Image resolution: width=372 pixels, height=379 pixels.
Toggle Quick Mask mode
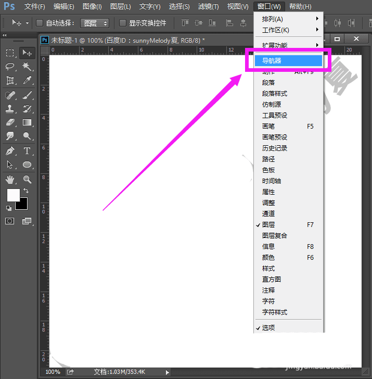pyautogui.click(x=10, y=221)
